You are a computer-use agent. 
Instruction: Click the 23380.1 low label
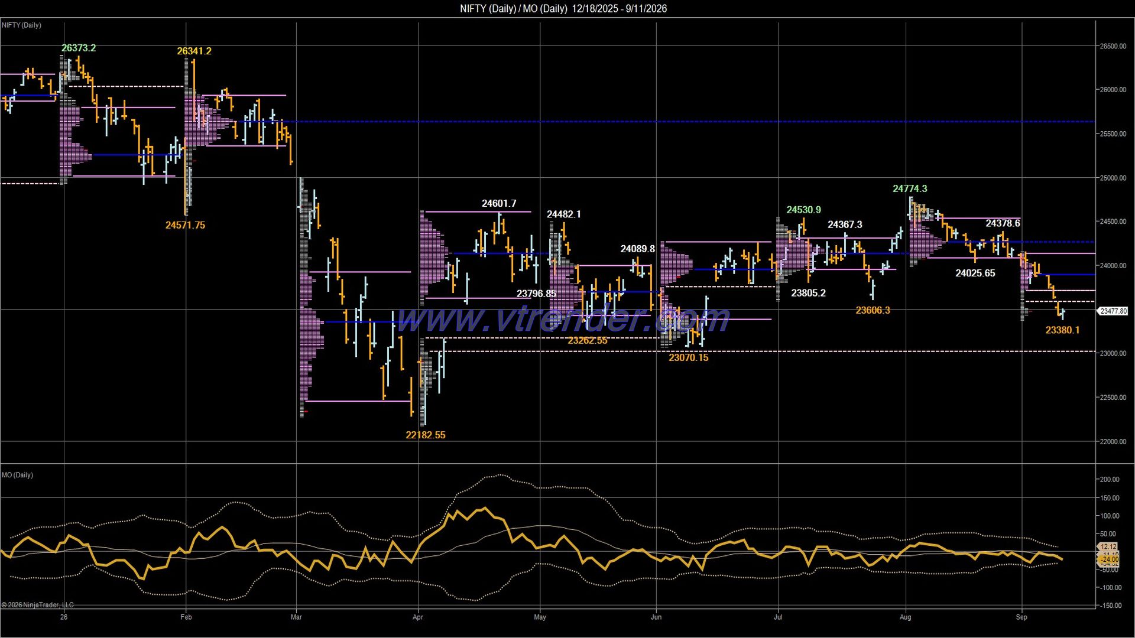[x=1062, y=330]
